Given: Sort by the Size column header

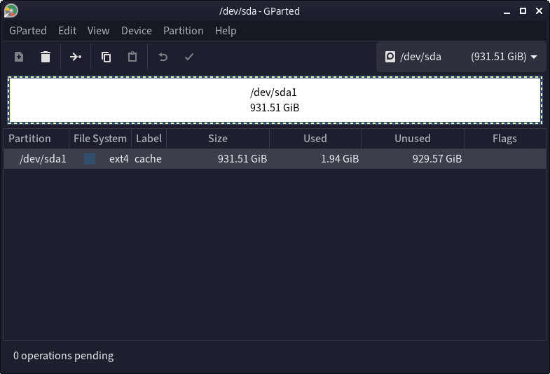Looking at the screenshot, I should click(x=218, y=139).
